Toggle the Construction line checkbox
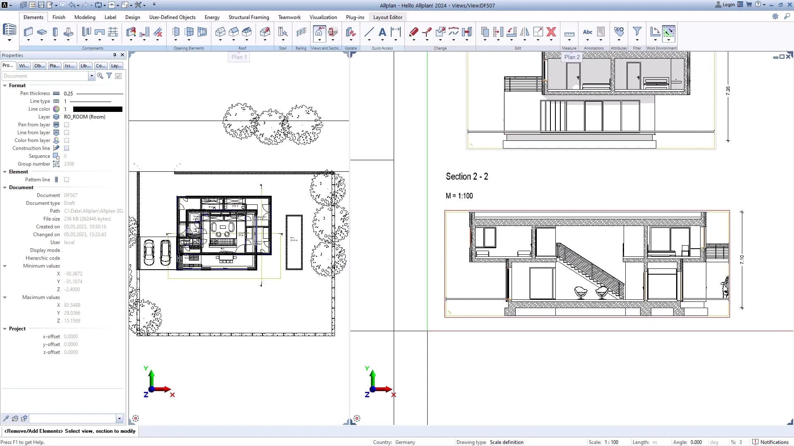Viewport: 794px width, 446px height. (x=67, y=148)
